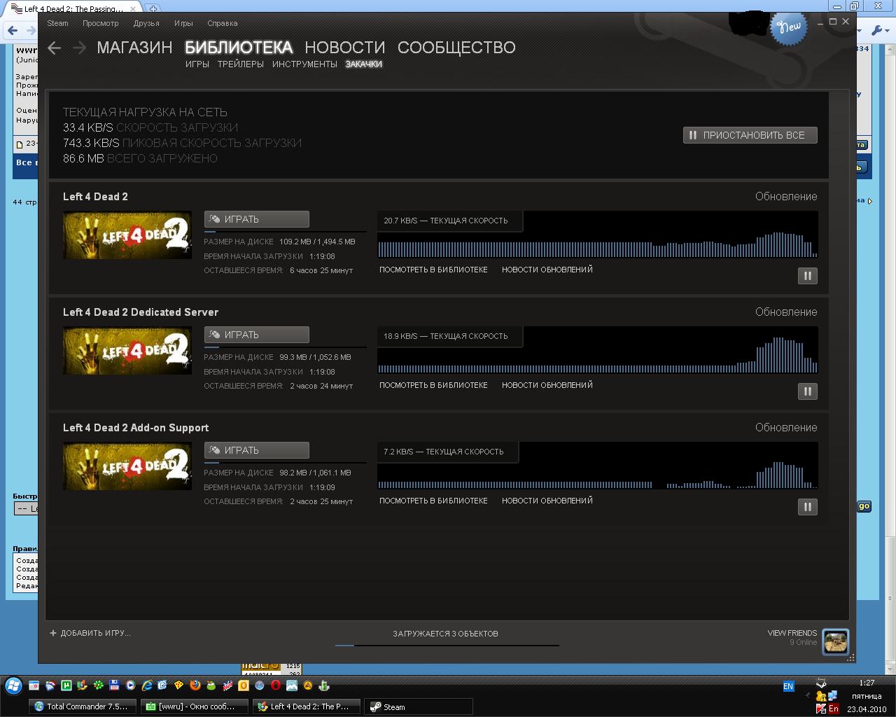Screen dimensions: 896x717
Task: Open update news for Dedicated Server
Action: coord(547,385)
